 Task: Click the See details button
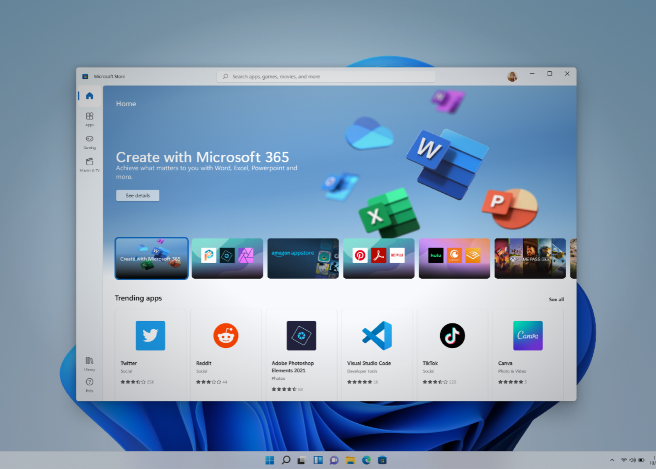(137, 195)
